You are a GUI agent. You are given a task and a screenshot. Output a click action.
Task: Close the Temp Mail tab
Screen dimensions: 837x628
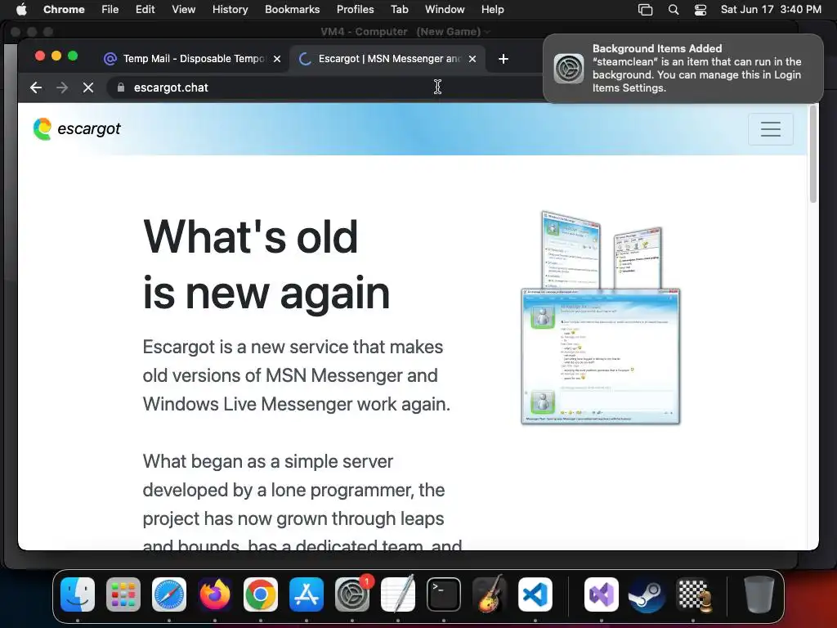pyautogui.click(x=277, y=59)
